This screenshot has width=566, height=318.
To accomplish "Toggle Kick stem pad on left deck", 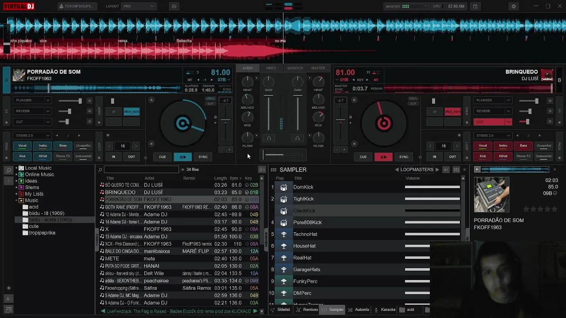I will tap(22, 156).
